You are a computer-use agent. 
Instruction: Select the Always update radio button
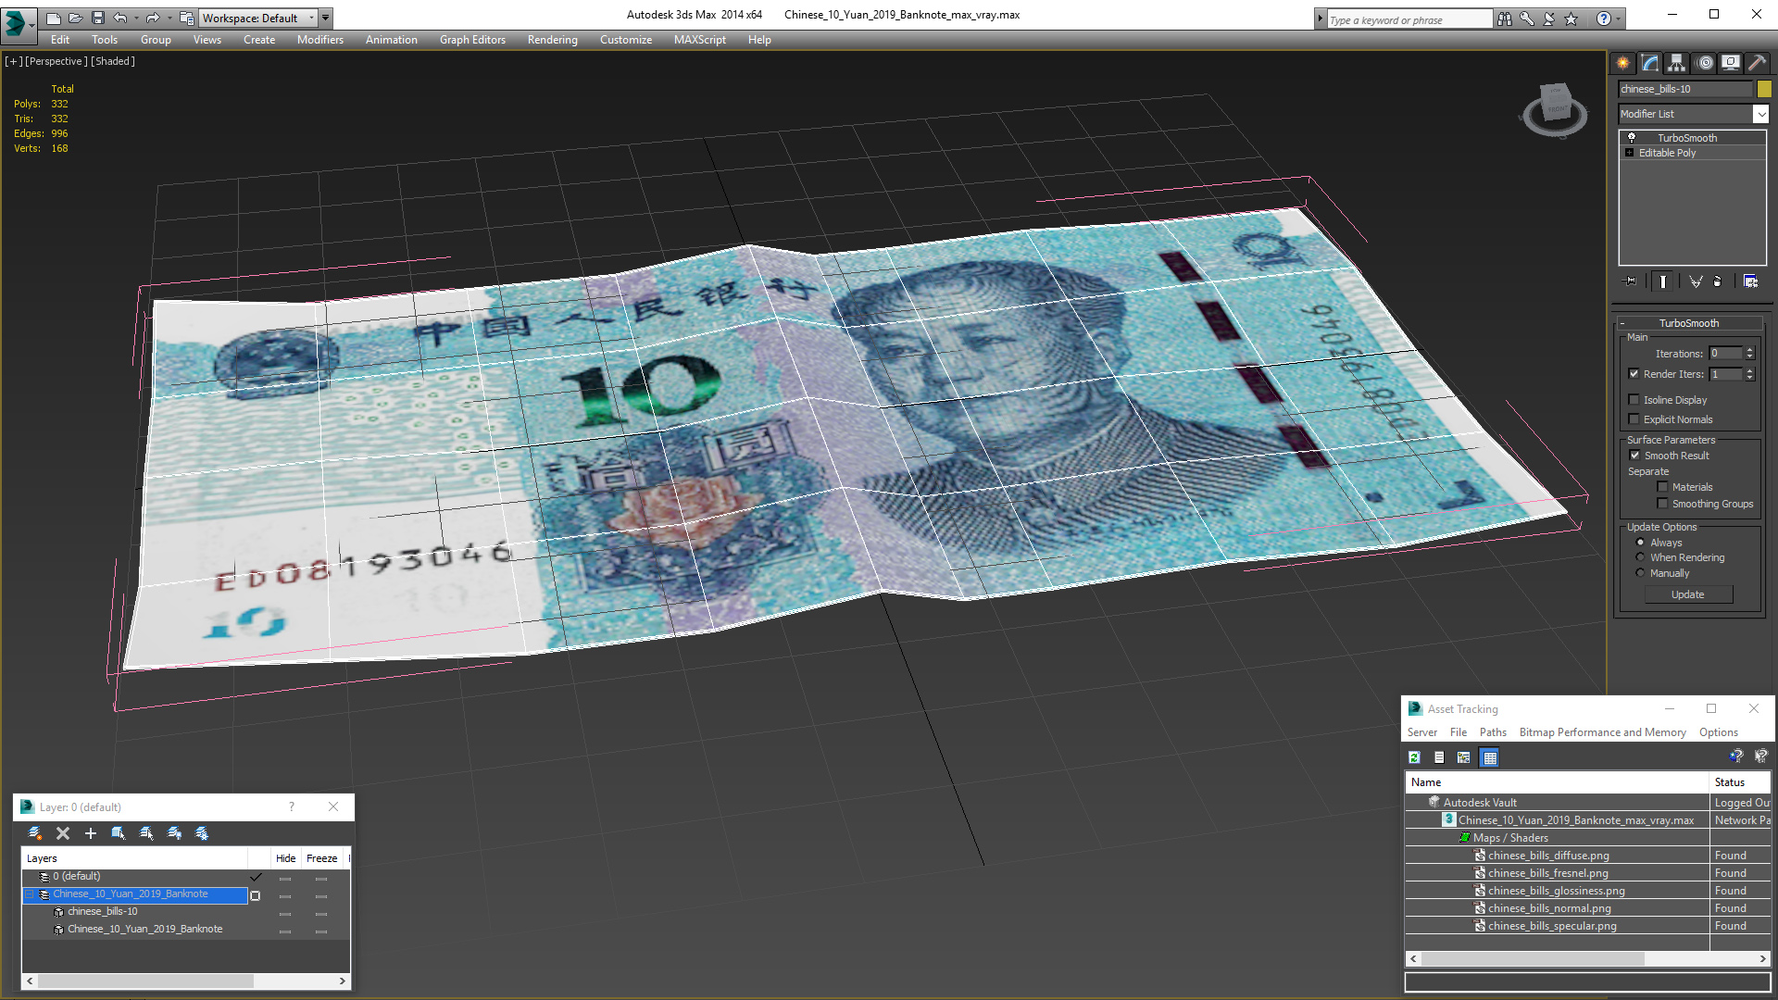(1640, 543)
